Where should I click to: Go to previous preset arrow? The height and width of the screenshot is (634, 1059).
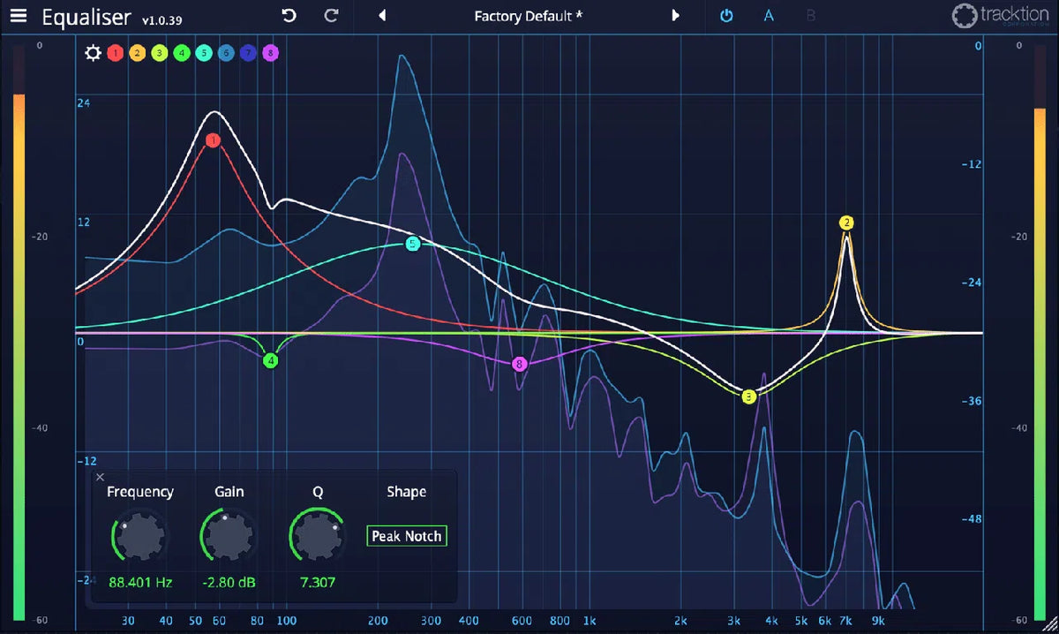(x=382, y=16)
